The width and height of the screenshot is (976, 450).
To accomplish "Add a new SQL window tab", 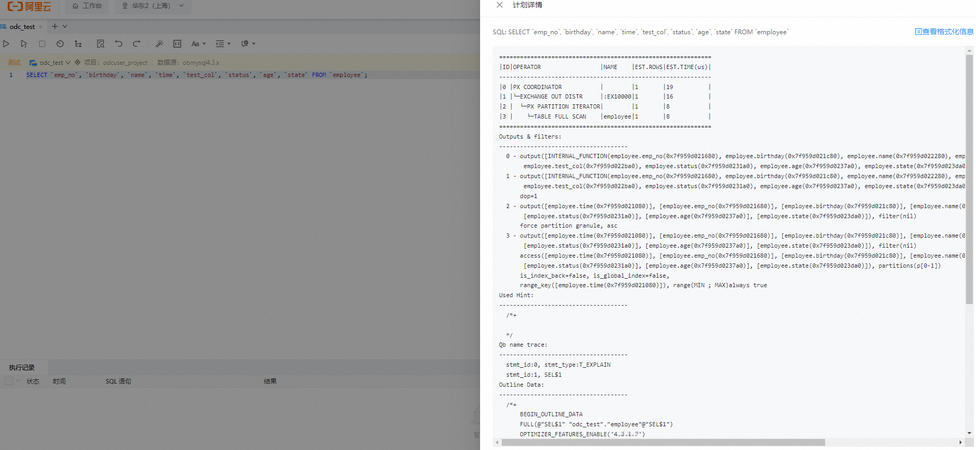I will (x=54, y=26).
